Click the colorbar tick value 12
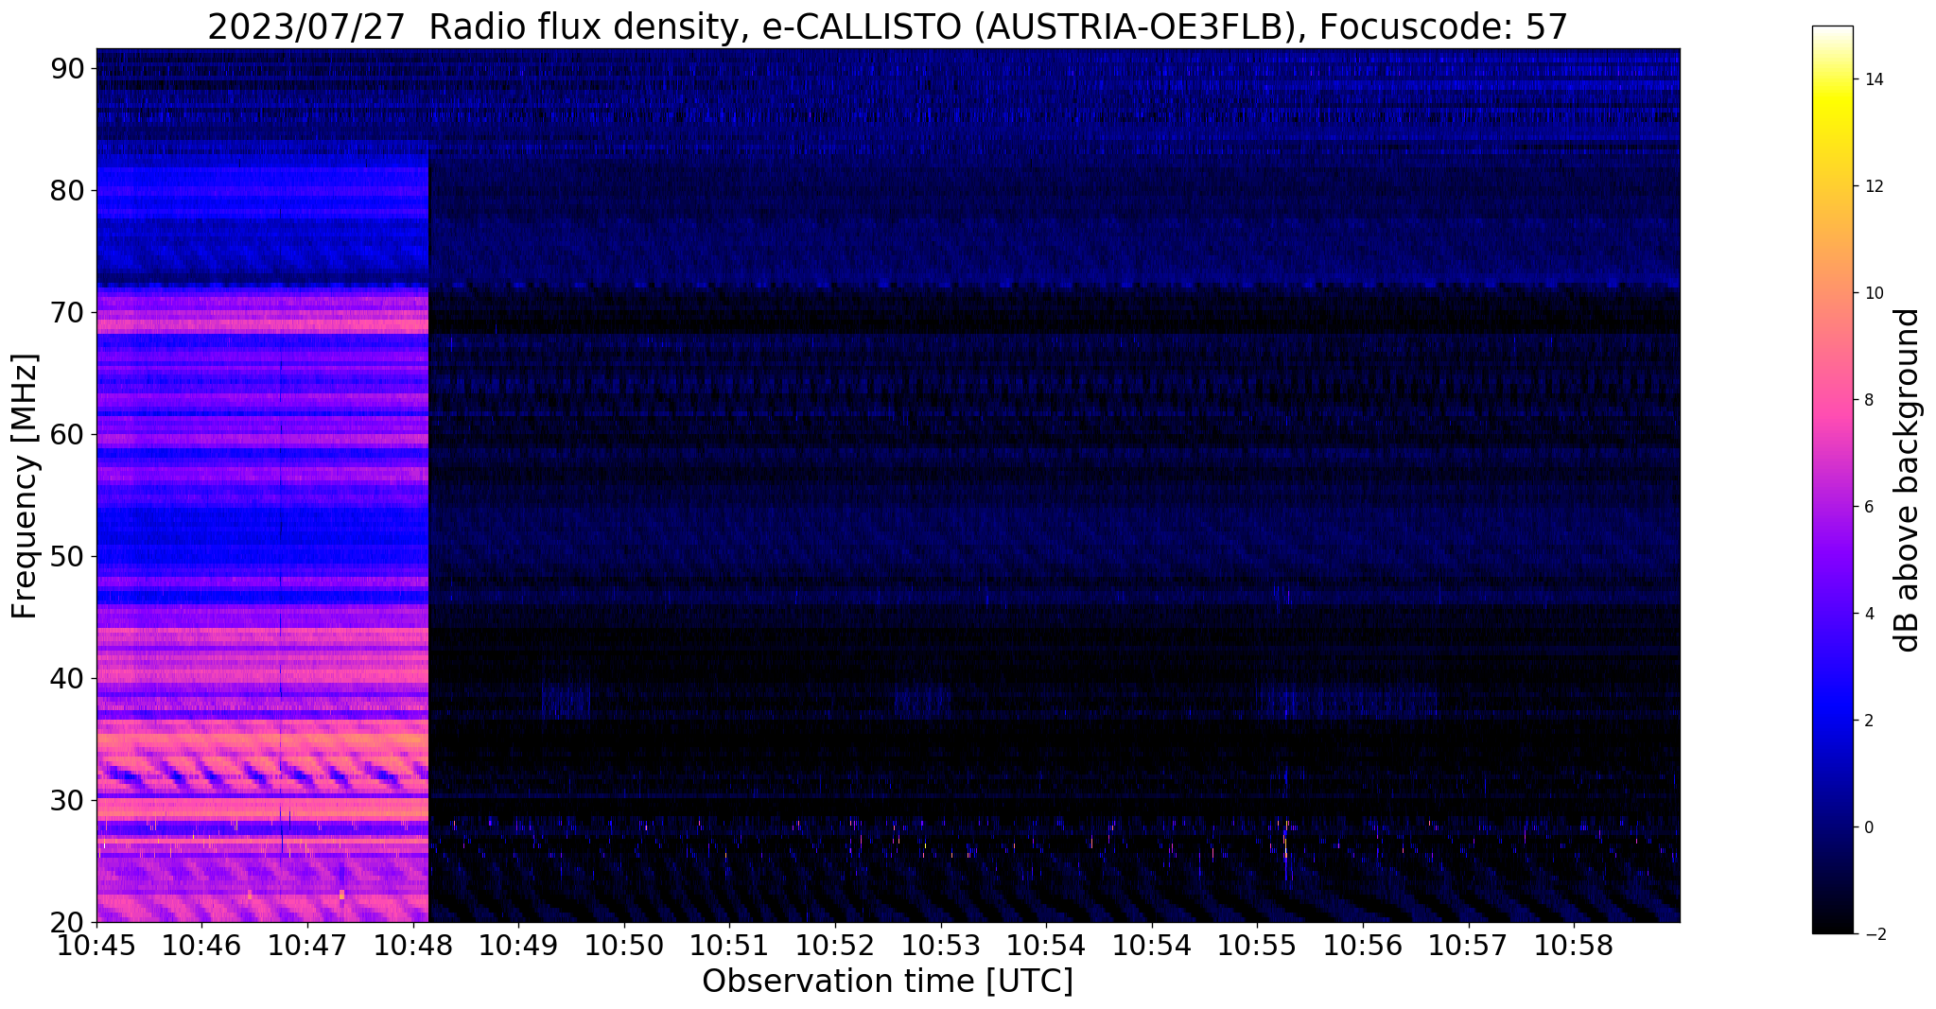This screenshot has height=1009, width=1936. tap(1873, 187)
